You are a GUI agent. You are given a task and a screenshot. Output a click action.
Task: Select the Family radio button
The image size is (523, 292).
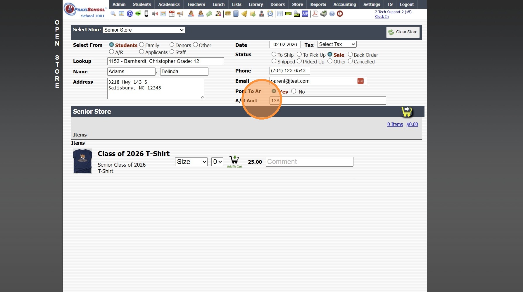click(x=142, y=45)
